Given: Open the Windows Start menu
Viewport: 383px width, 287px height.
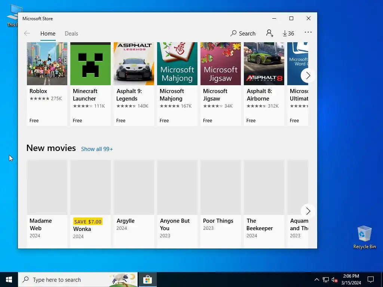Looking at the screenshot, I should click(9, 280).
